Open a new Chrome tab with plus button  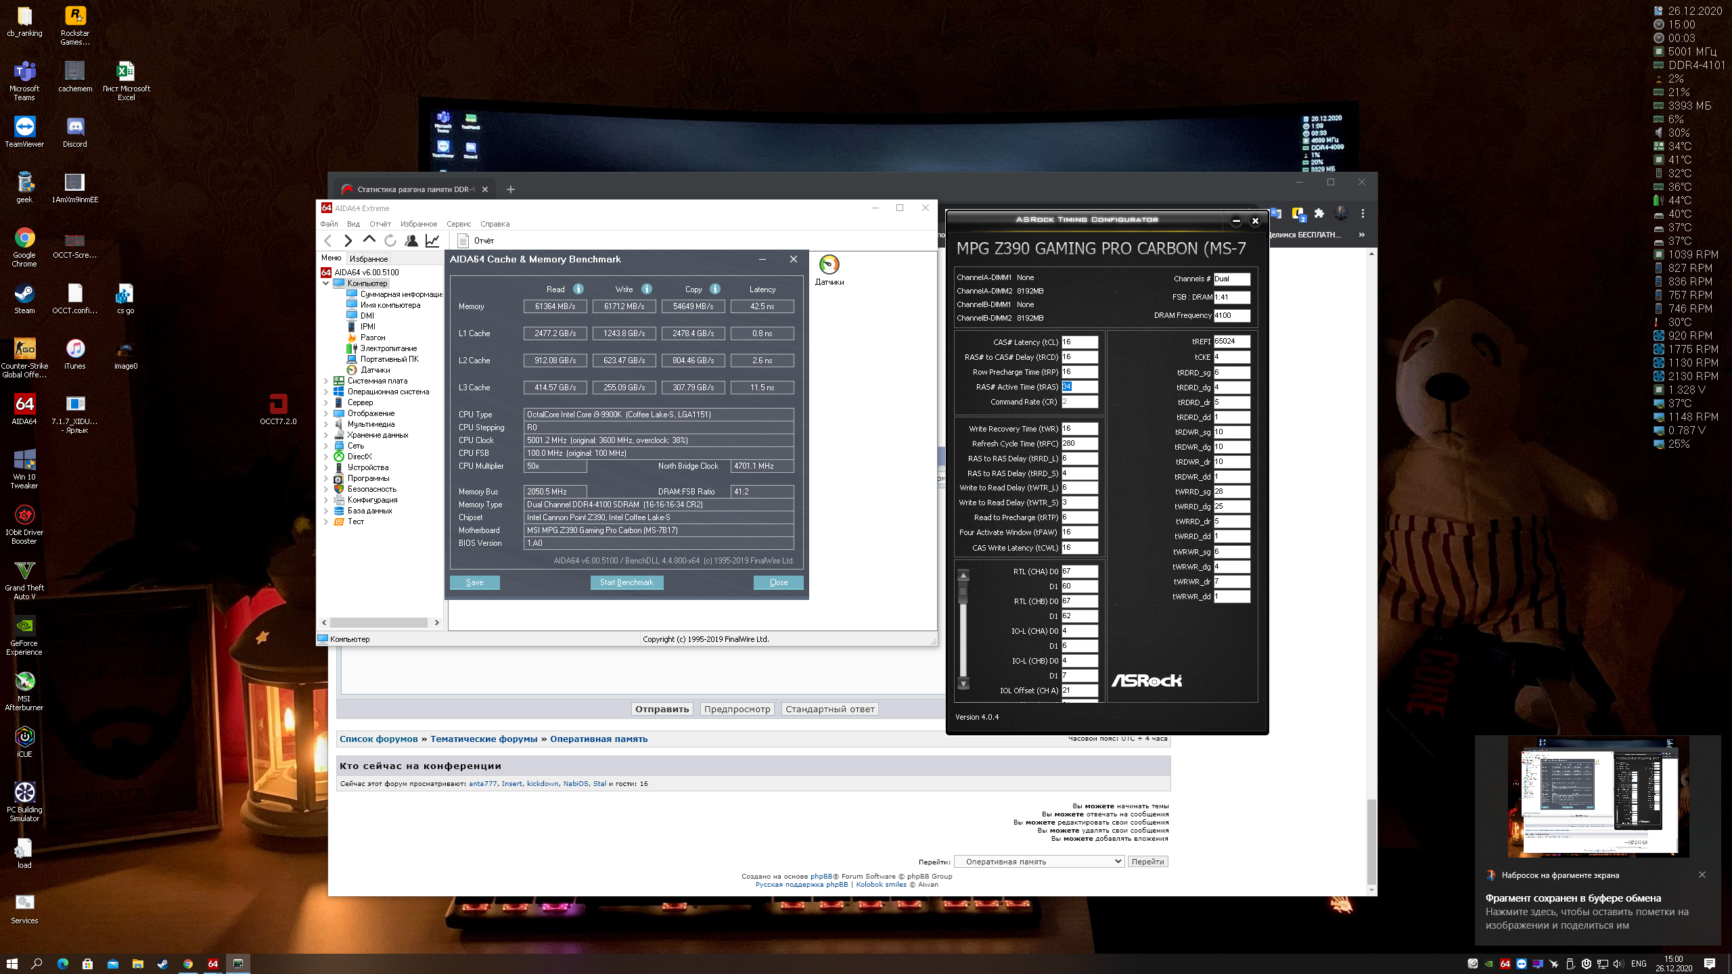click(x=511, y=189)
